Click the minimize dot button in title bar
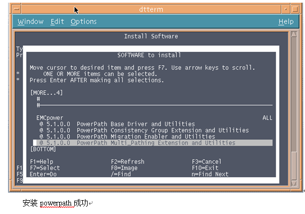The image size is (305, 214). (286, 9)
